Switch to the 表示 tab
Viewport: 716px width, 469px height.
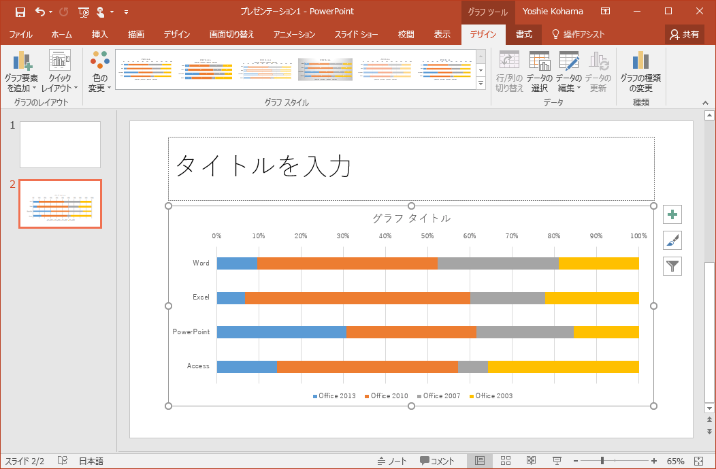[x=442, y=34]
